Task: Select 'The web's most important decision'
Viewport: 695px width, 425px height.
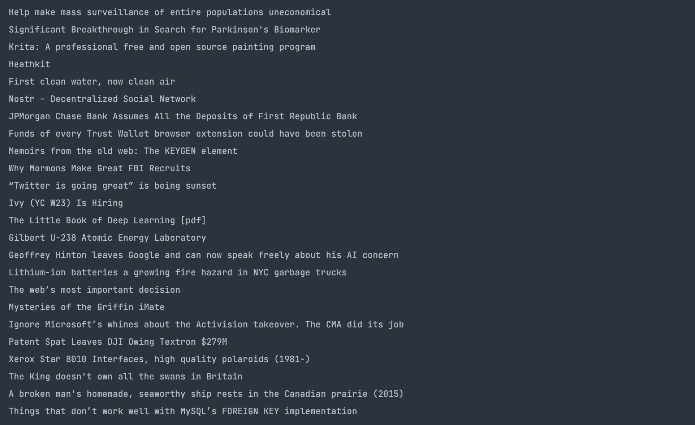Action: (94, 290)
